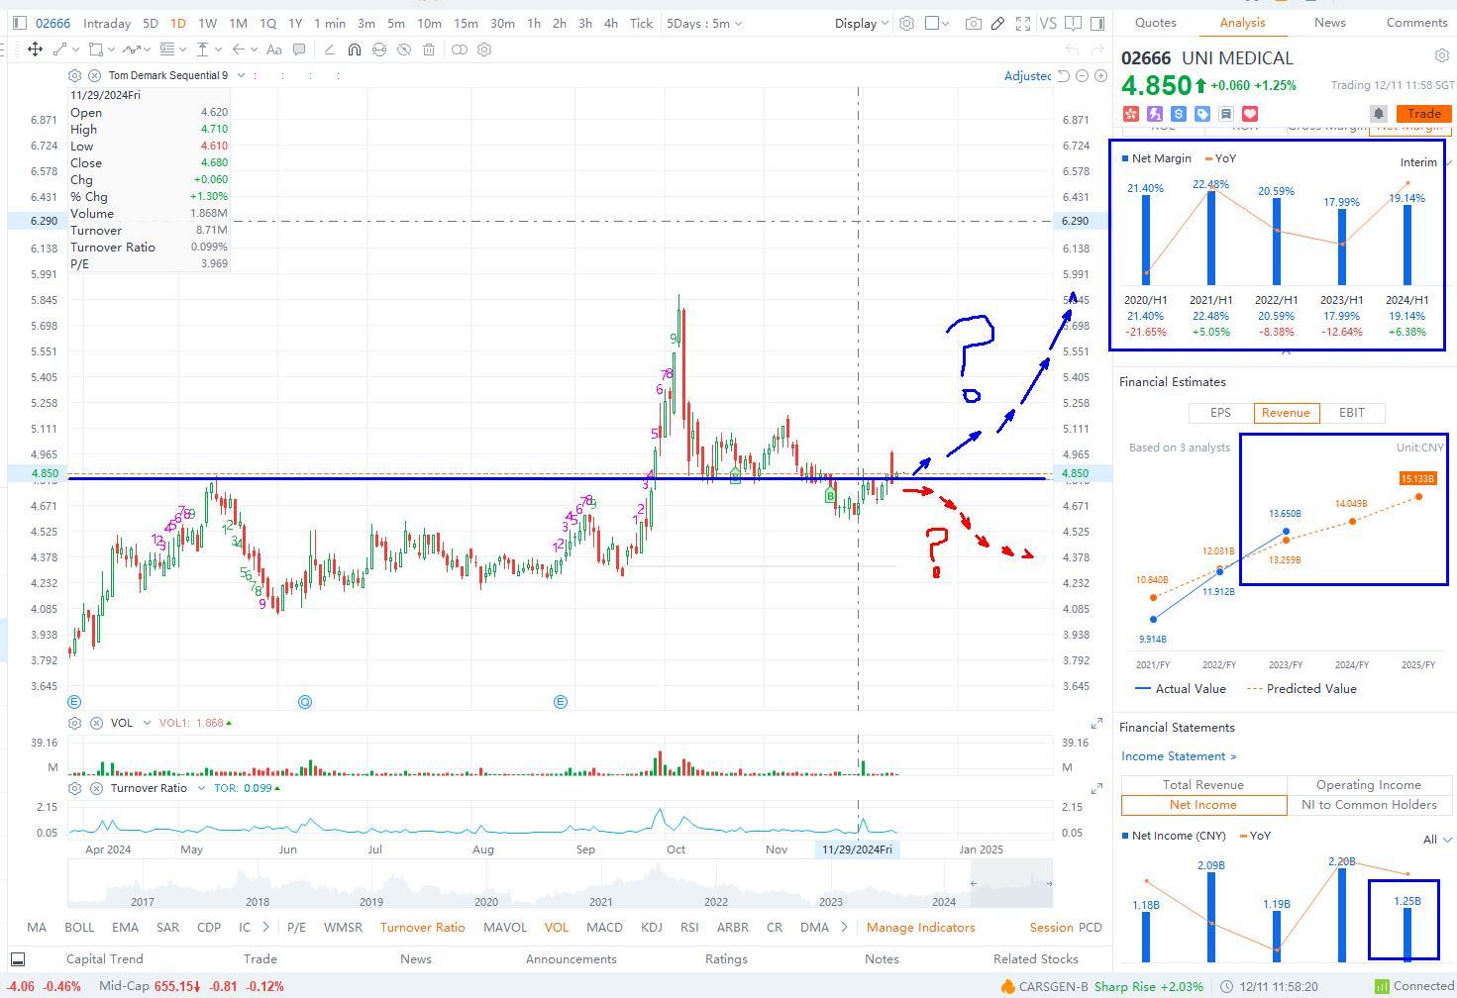Open Tom Demark Sequential indicator settings gear
This screenshot has width=1457, height=998.
point(75,75)
